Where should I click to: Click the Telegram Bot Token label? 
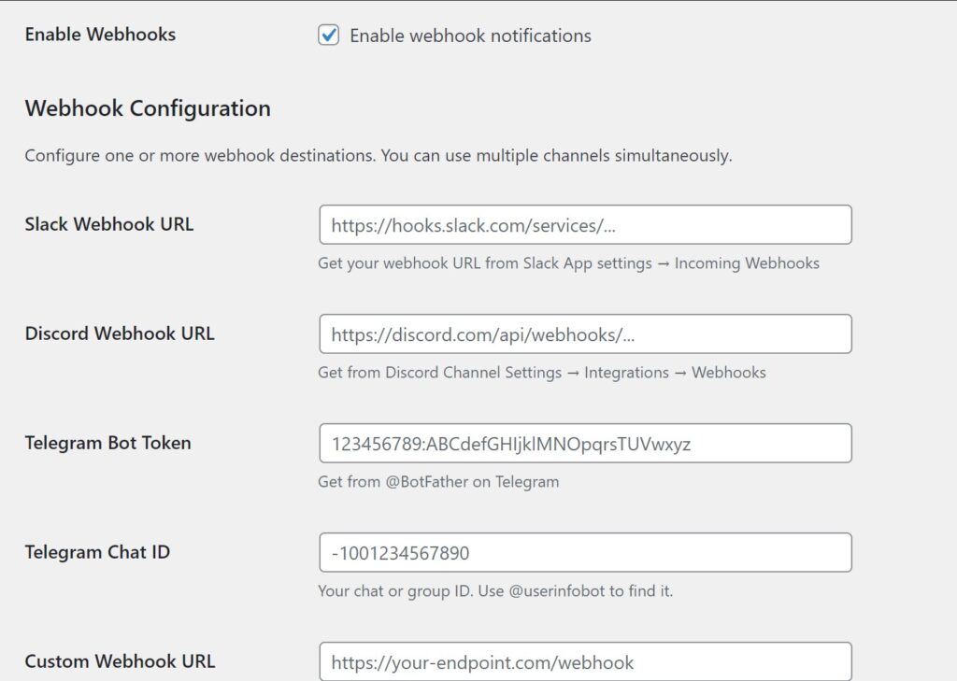(107, 443)
